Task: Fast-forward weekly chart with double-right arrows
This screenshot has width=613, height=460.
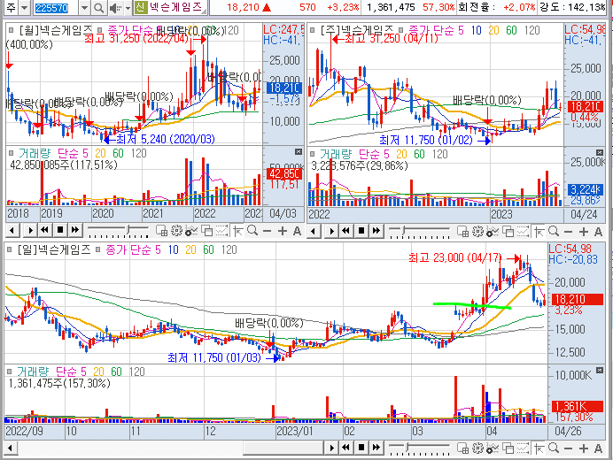Action: (376, 231)
